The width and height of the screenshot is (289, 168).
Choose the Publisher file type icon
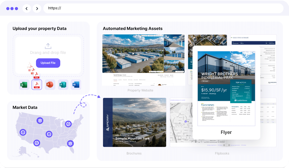pos(63,85)
